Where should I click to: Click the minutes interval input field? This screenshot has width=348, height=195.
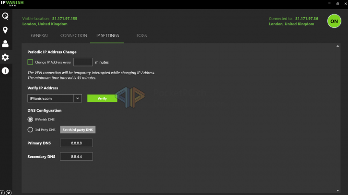(x=83, y=62)
